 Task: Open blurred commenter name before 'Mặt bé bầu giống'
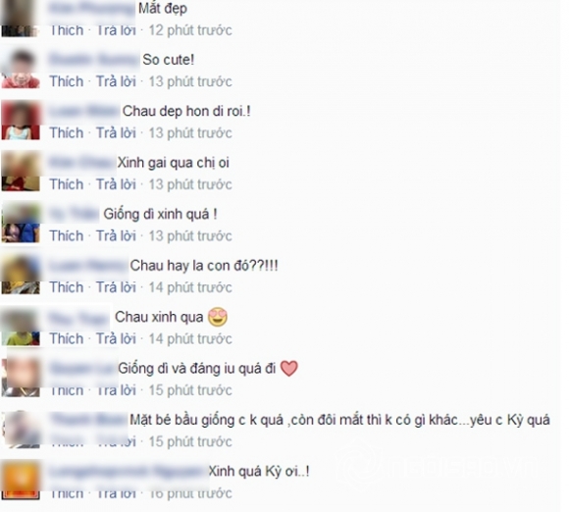88,420
